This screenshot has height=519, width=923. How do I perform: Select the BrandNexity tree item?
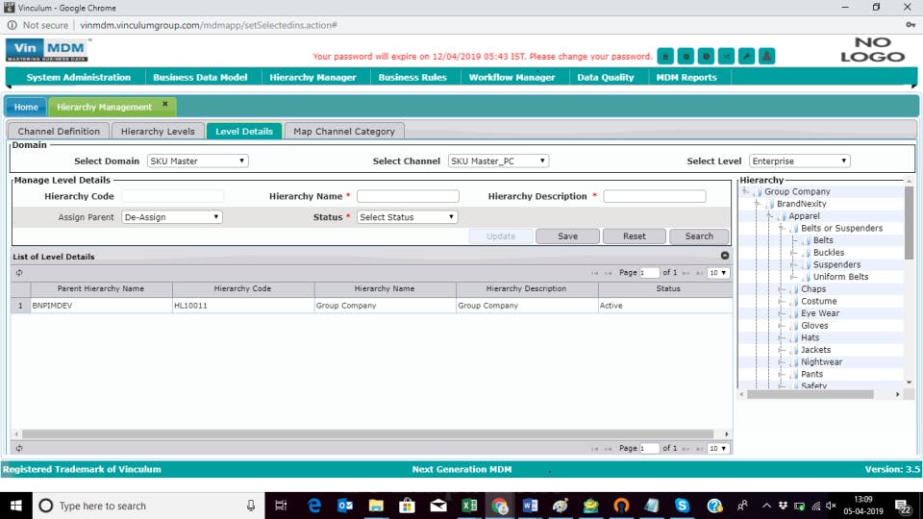tap(801, 204)
